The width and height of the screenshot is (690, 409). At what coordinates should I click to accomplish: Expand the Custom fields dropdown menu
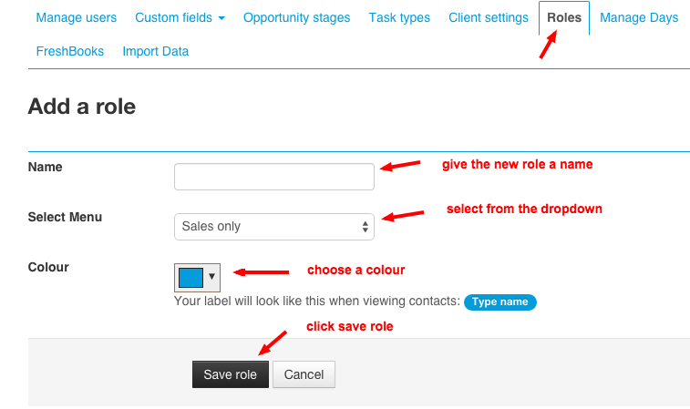click(x=180, y=18)
